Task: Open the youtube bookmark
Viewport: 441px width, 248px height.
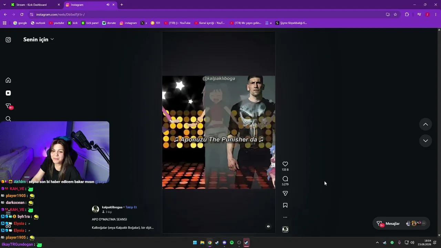Action: [57, 23]
